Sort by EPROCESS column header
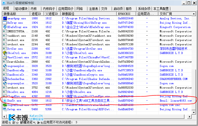The height and width of the screenshot is (126, 198). point(126,14)
